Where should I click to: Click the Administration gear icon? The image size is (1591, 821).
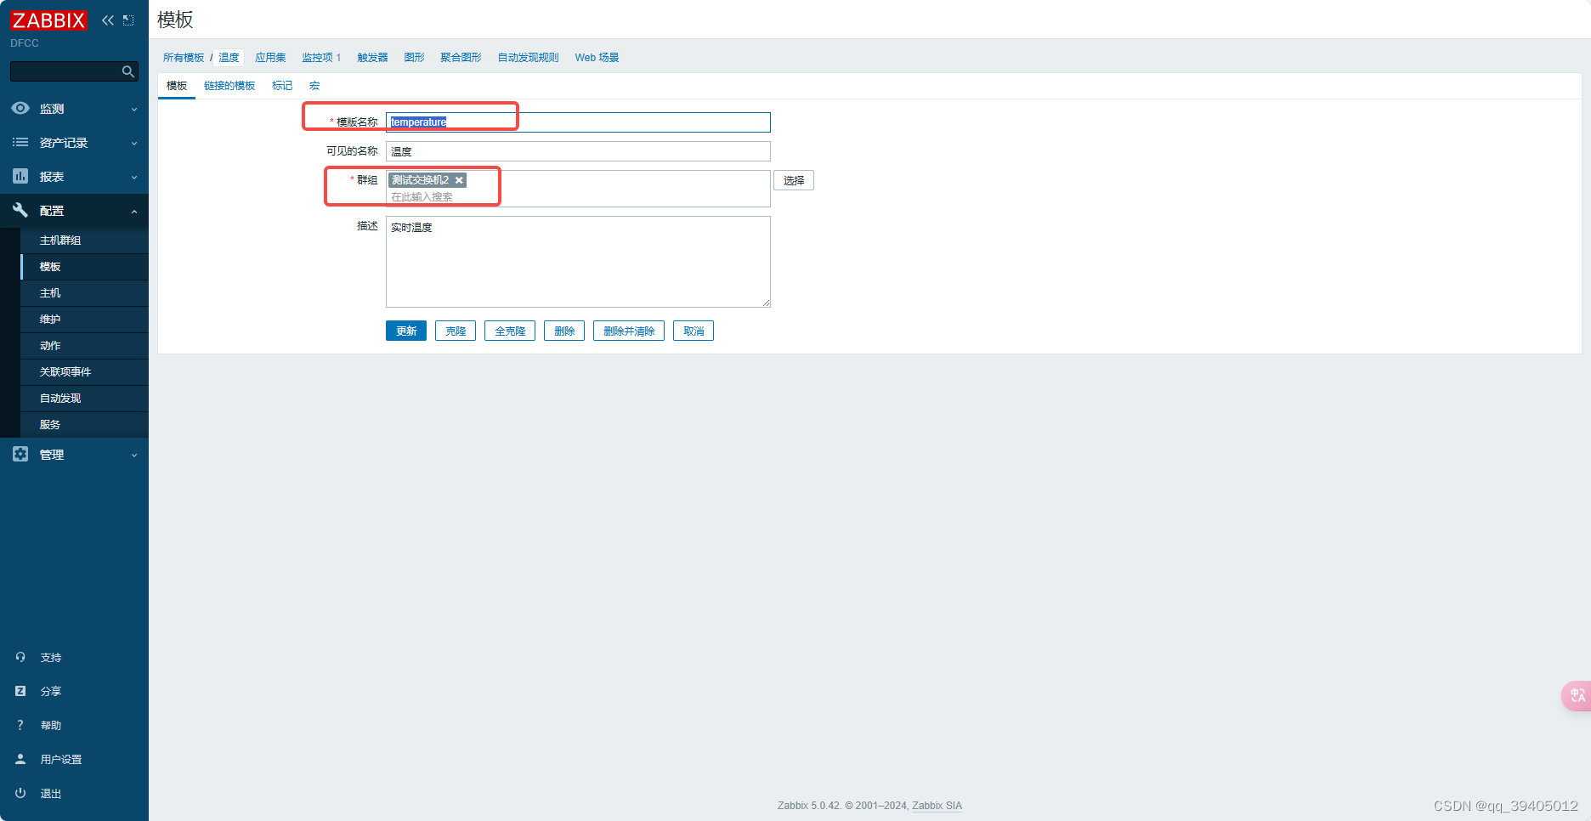click(20, 454)
